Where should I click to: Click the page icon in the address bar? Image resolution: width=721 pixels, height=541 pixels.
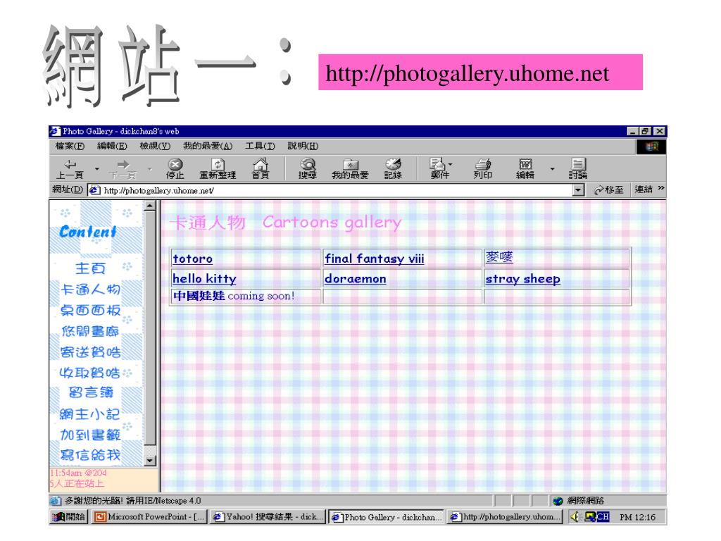[x=94, y=190]
